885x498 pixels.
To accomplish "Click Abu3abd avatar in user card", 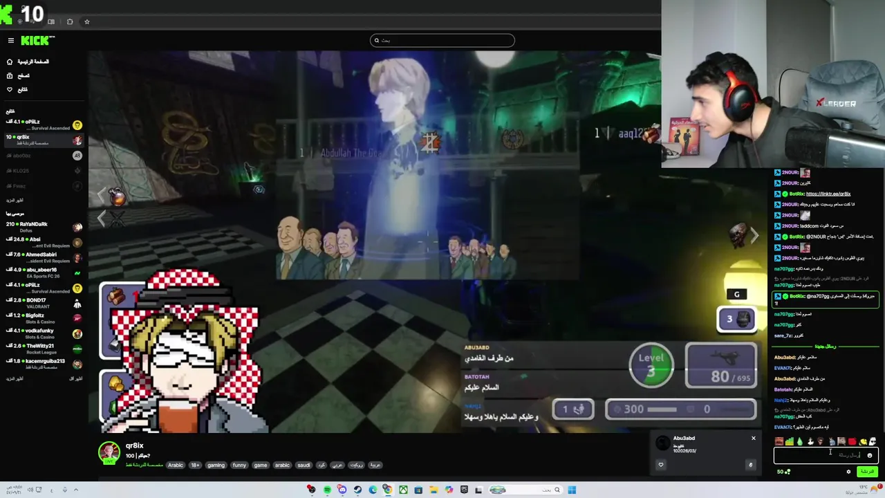I will 663,443.
